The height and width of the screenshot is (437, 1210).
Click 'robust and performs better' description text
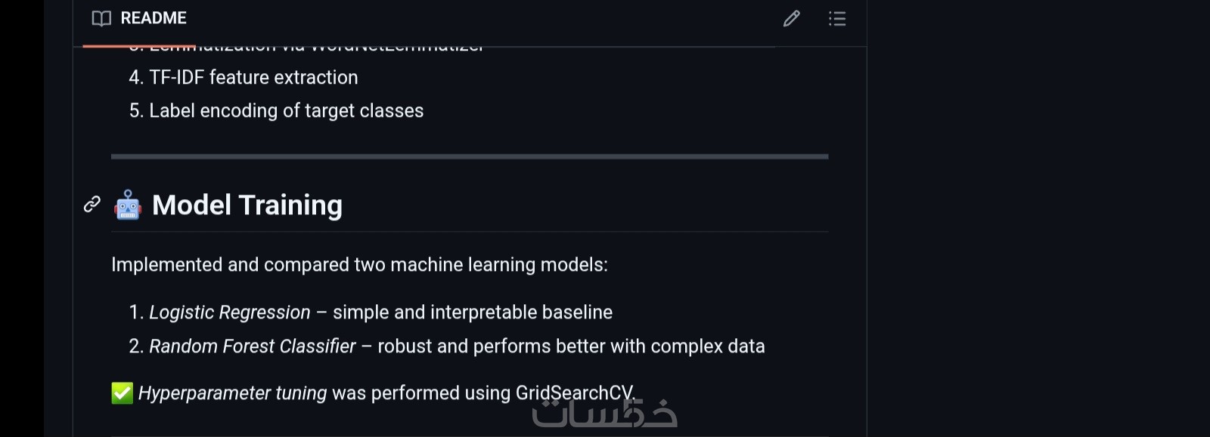pyautogui.click(x=571, y=346)
